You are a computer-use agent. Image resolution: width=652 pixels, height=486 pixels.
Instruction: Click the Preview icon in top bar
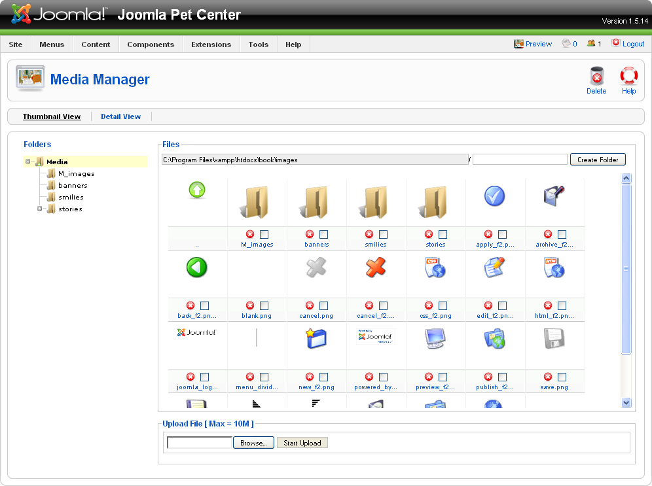pos(518,44)
